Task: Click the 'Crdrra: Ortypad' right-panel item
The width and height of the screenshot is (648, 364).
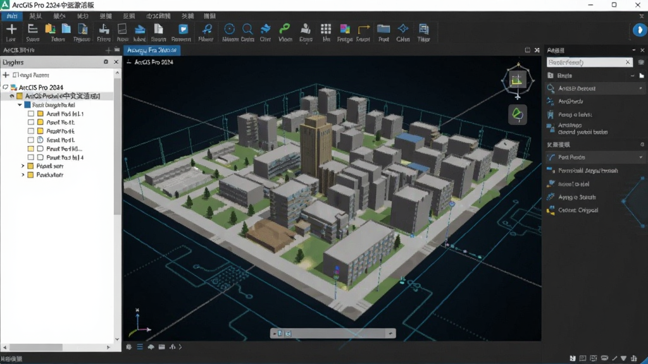Action: pyautogui.click(x=578, y=210)
